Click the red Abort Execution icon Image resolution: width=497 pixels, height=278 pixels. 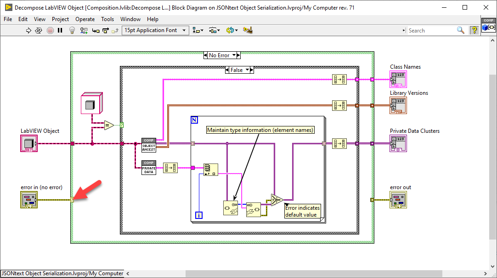pos(50,30)
